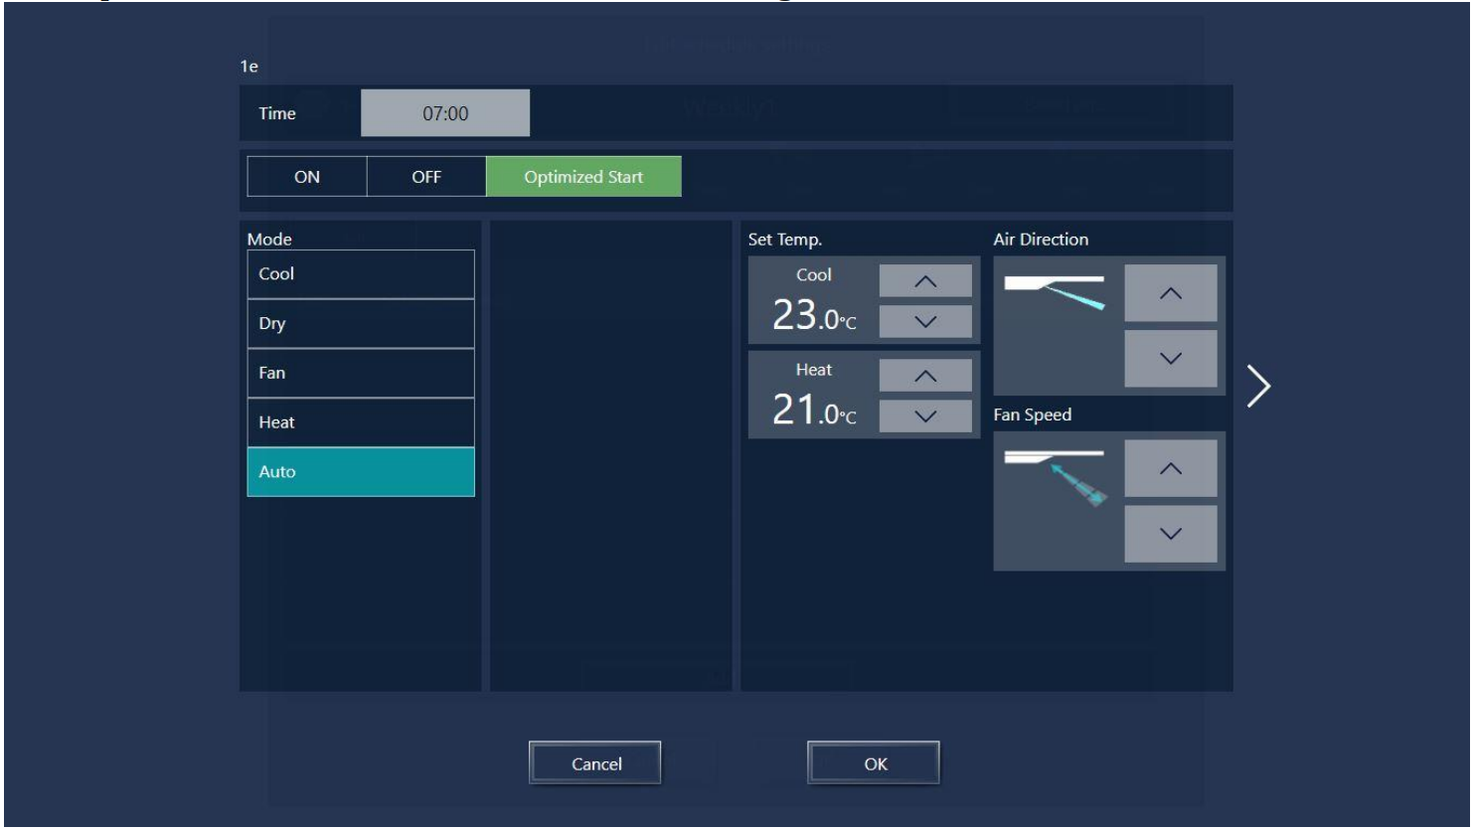The width and height of the screenshot is (1475, 829).
Task: Go to next page with right chevron
Action: (x=1258, y=386)
